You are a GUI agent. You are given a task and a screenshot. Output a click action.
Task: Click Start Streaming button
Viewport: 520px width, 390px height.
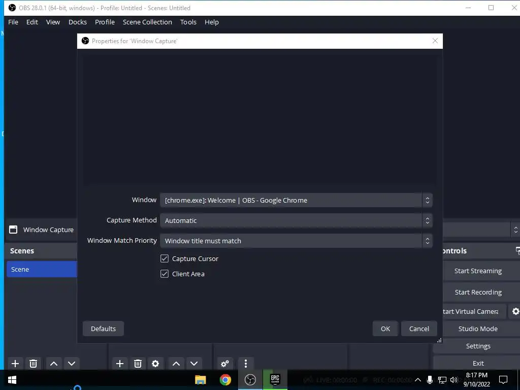(478, 271)
